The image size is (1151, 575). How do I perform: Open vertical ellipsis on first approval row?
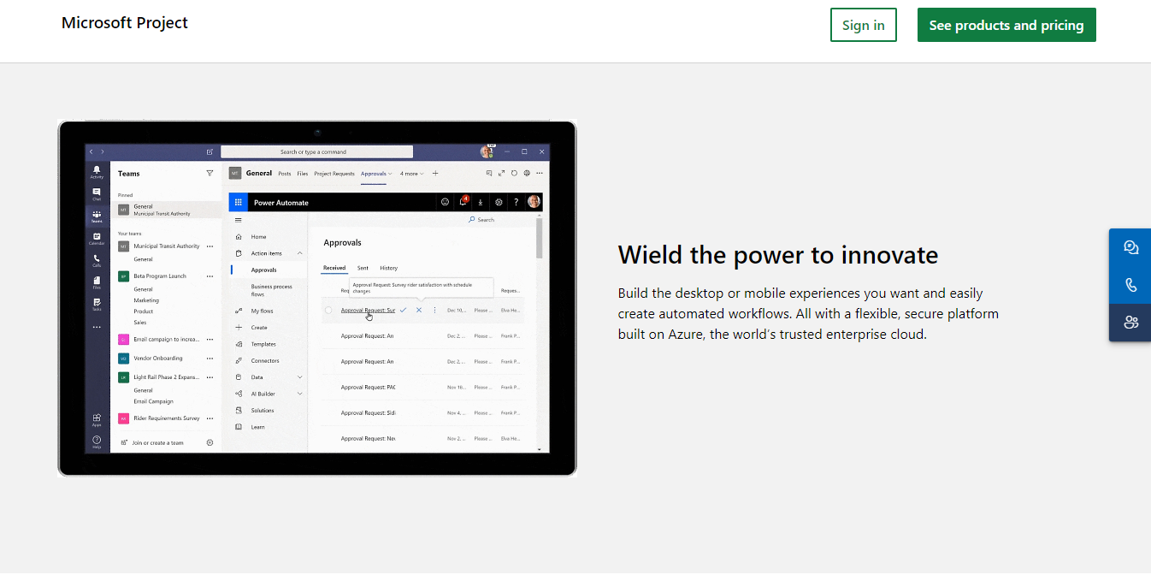[x=434, y=310]
